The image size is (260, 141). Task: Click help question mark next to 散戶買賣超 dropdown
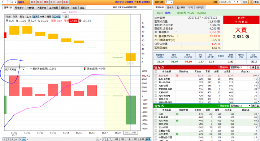point(27,70)
